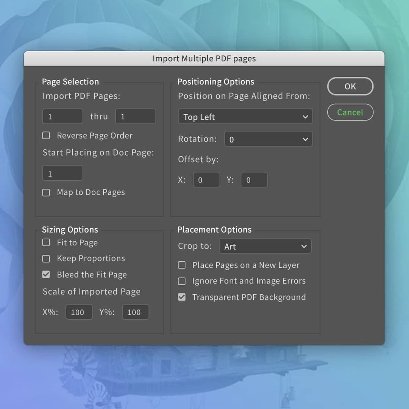Enable Fit to Page sizing

click(46, 242)
